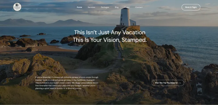Click the distant mountain range on horizon
218x105 pixels.
pos(46,22)
